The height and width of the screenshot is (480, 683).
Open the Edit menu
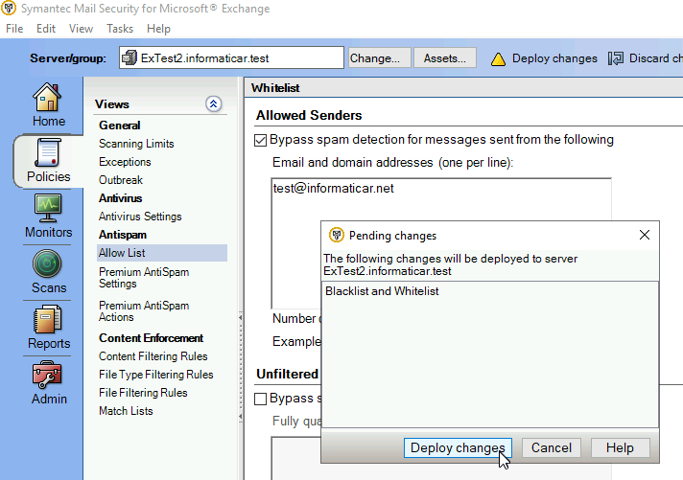tap(46, 29)
